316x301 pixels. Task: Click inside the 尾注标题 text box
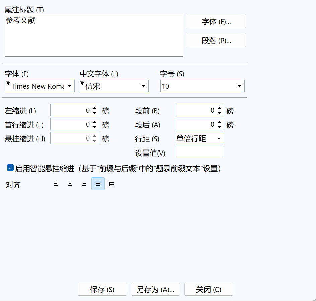(94, 37)
